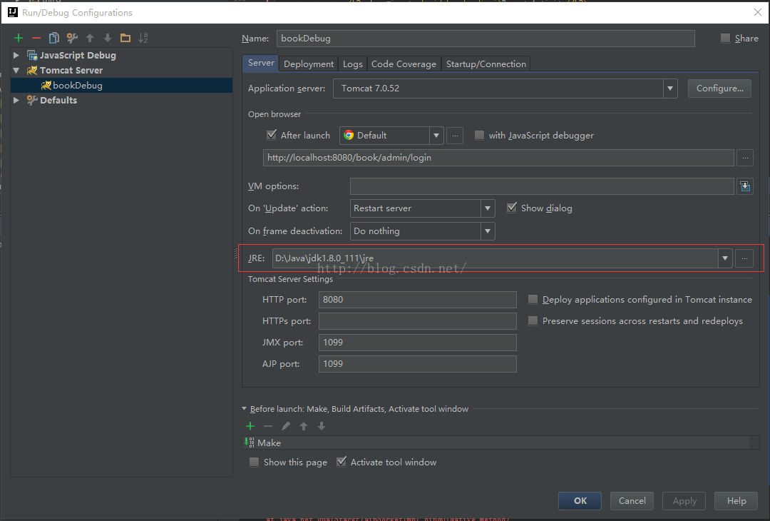Click the Name field containing bookDebug

[486, 39]
